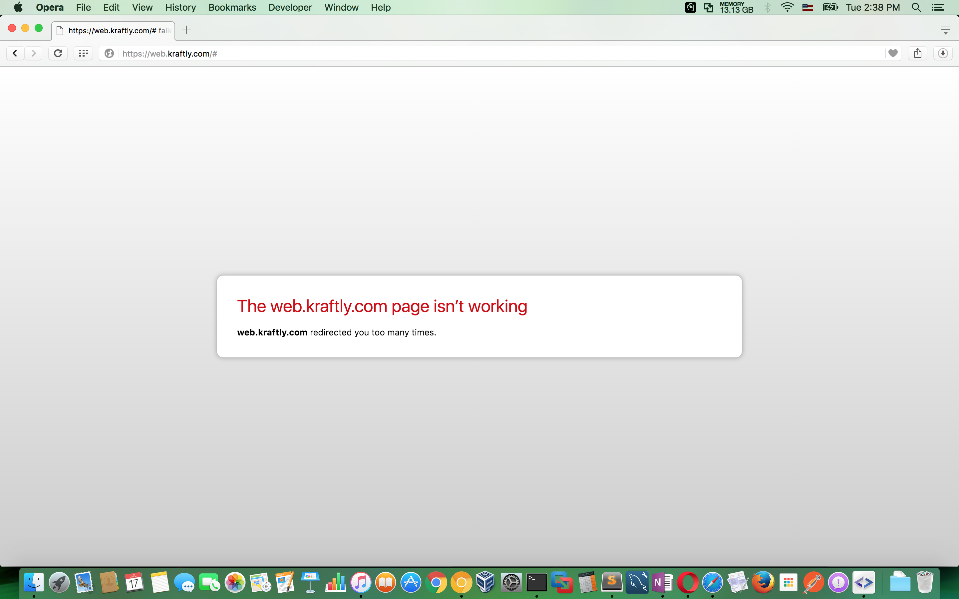Open Sublime Text from the Dock
This screenshot has width=959, height=599.
tap(612, 583)
